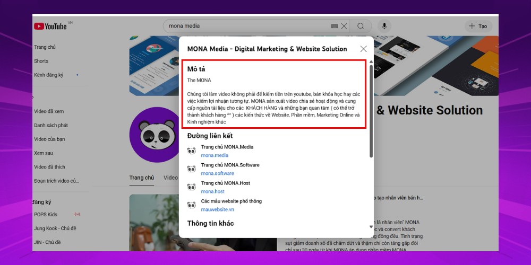Screen dimensions: 531x265
Task: Open Jung Kook - Chủ đề channel
Action: (x=55, y=228)
